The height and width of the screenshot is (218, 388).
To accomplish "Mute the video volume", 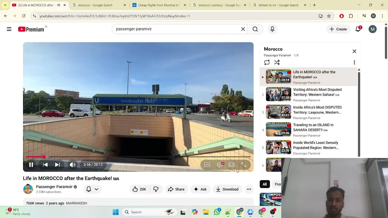I will tap(72, 165).
